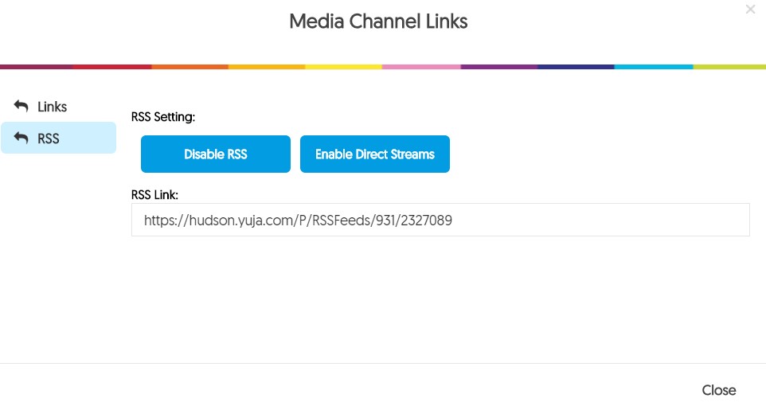Click the yellow segment of color bar

[344, 66]
